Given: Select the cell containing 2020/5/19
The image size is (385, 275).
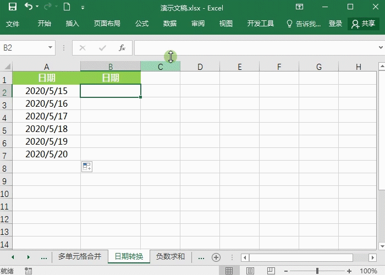Looking at the screenshot, I should pyautogui.click(x=46, y=141).
